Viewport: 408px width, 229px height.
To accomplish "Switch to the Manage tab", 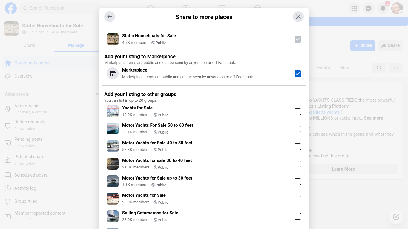I will (78, 45).
